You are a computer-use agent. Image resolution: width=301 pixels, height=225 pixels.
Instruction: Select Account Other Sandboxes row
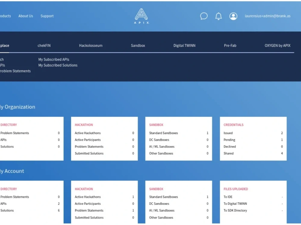coord(179,217)
